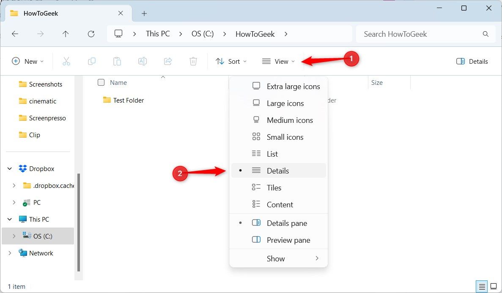Click the Paste clipboard icon
This screenshot has width=502, height=293.
[117, 61]
